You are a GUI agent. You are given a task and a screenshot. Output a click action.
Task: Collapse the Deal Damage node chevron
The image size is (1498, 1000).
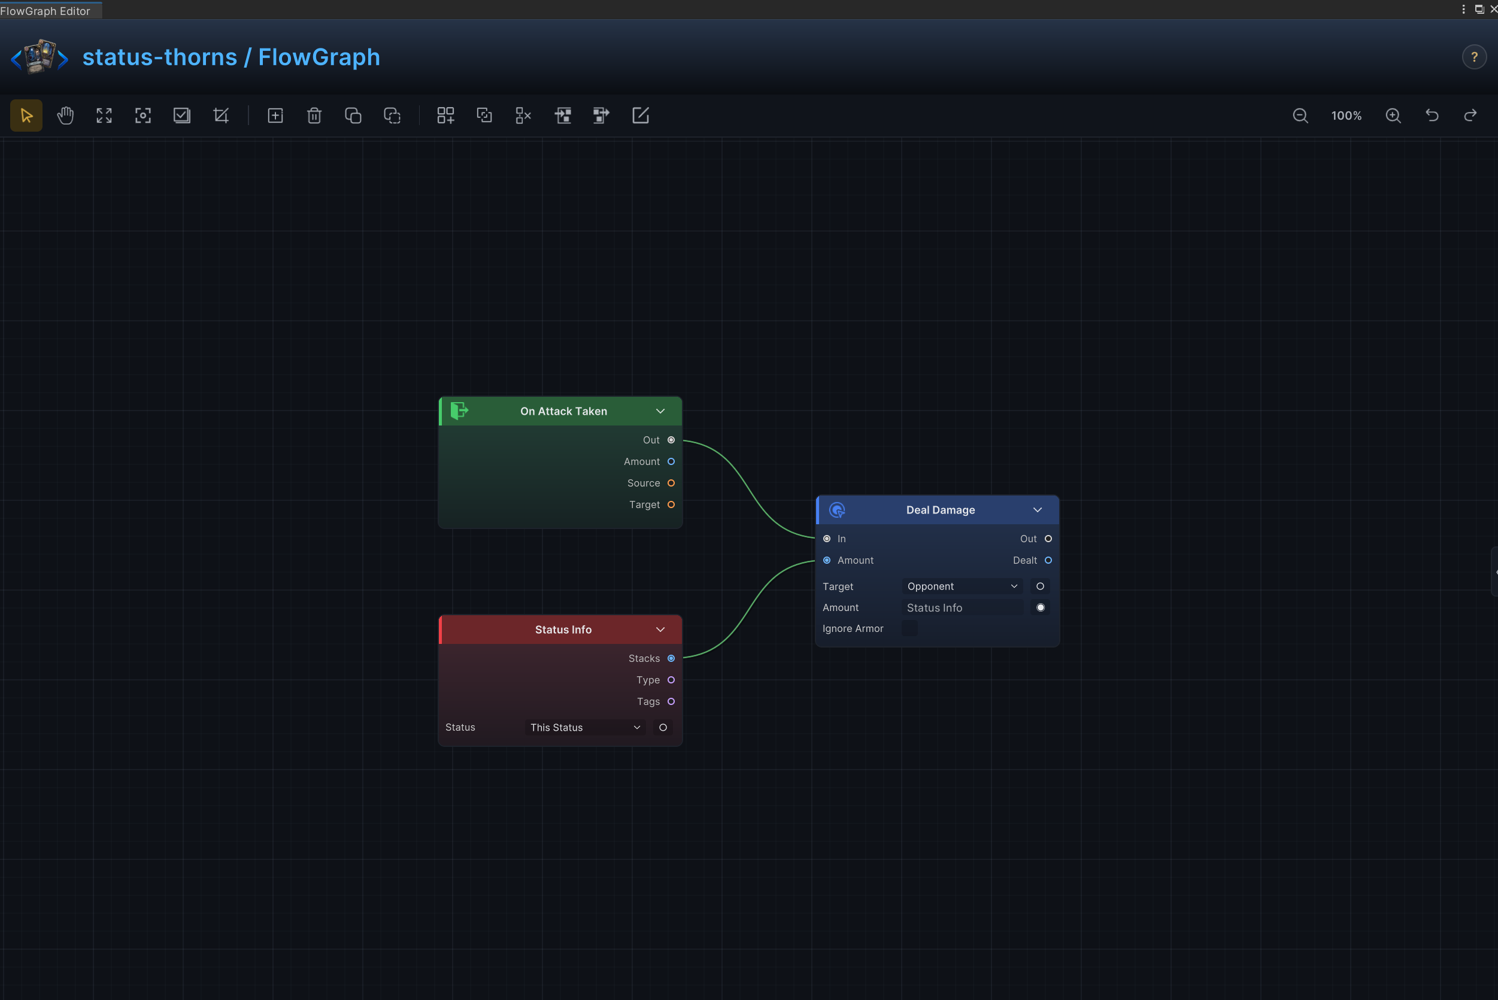[1038, 509]
